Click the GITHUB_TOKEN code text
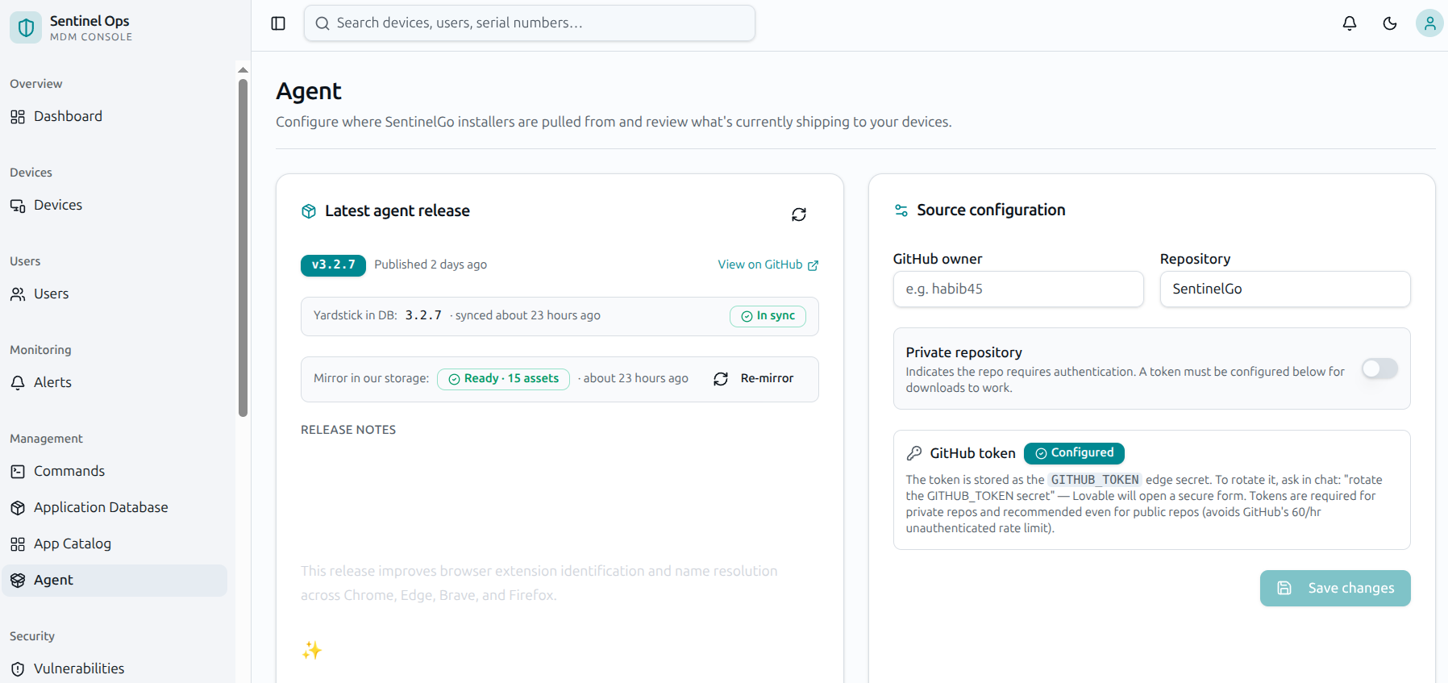Screen dimensions: 1448x683 point(1095,480)
